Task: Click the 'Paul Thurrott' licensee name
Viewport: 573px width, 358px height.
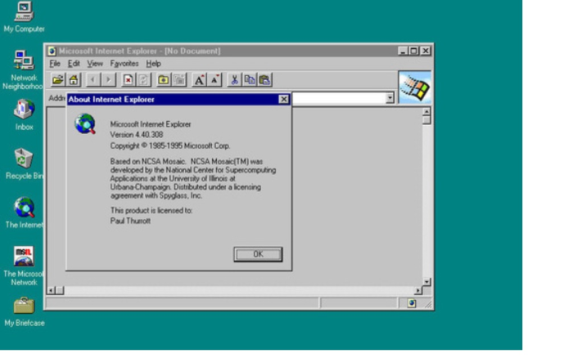Action: pyautogui.click(x=130, y=221)
